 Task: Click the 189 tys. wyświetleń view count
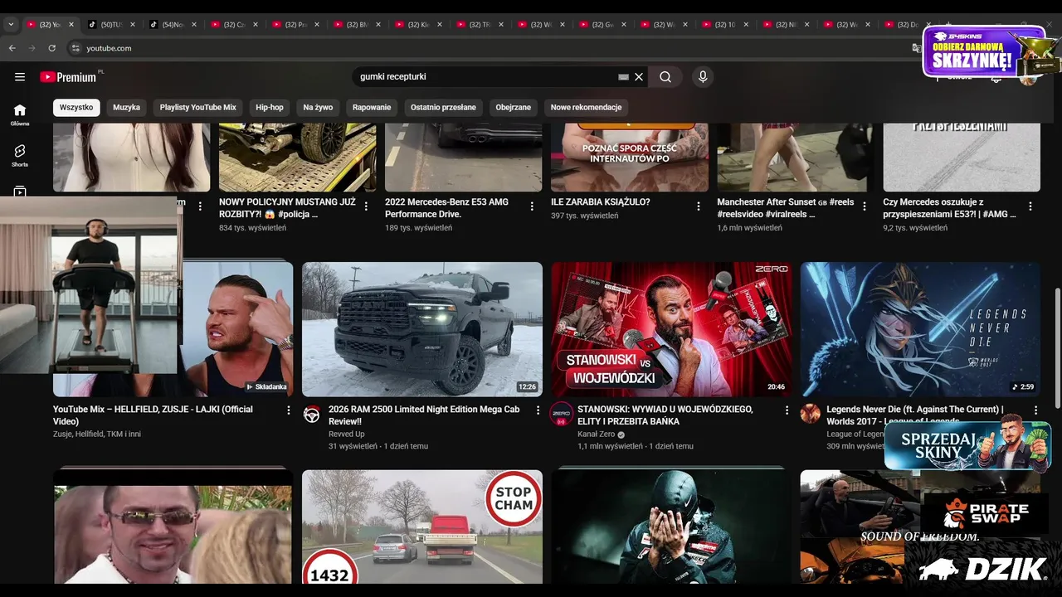[x=418, y=227]
